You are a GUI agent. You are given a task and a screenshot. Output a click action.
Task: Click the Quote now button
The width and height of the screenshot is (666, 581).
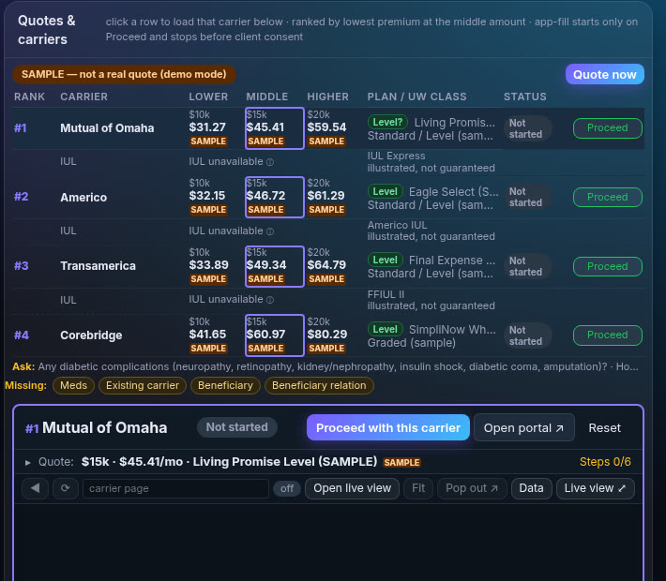pyautogui.click(x=604, y=74)
